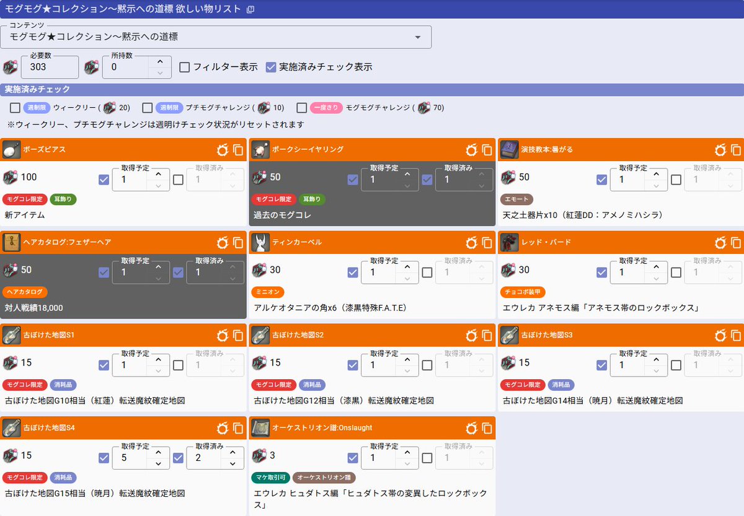Open database link icon on 演技教本:暑がる card
Image resolution: width=744 pixels, height=516 pixels.
tap(720, 150)
